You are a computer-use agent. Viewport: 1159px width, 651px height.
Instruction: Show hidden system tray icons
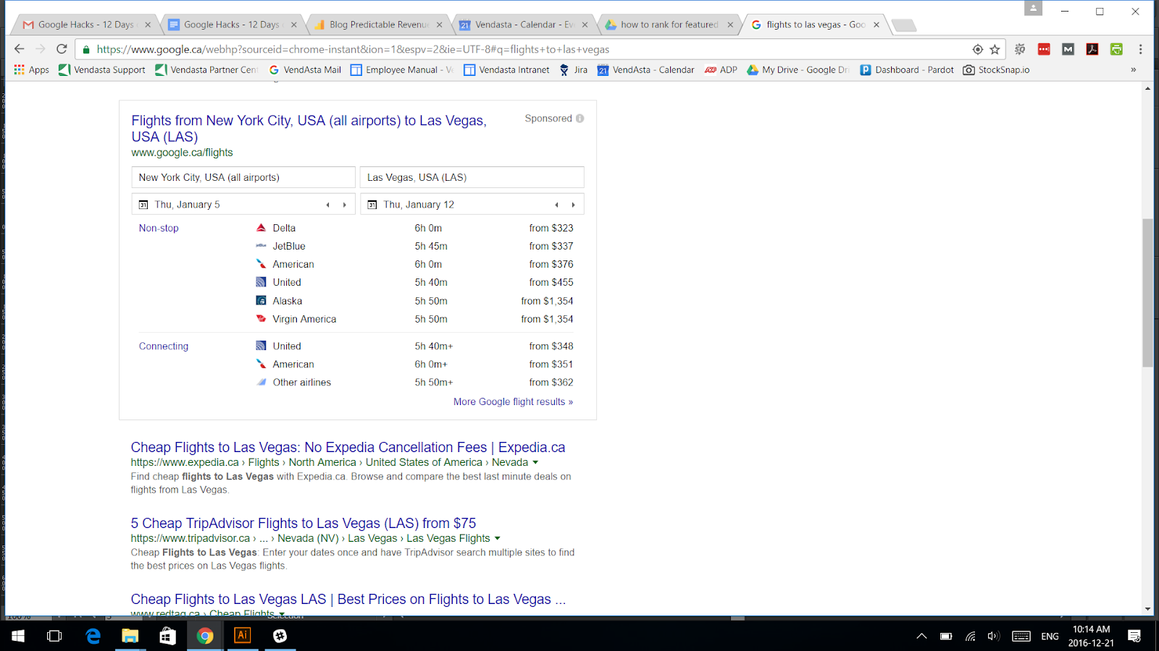click(x=921, y=636)
